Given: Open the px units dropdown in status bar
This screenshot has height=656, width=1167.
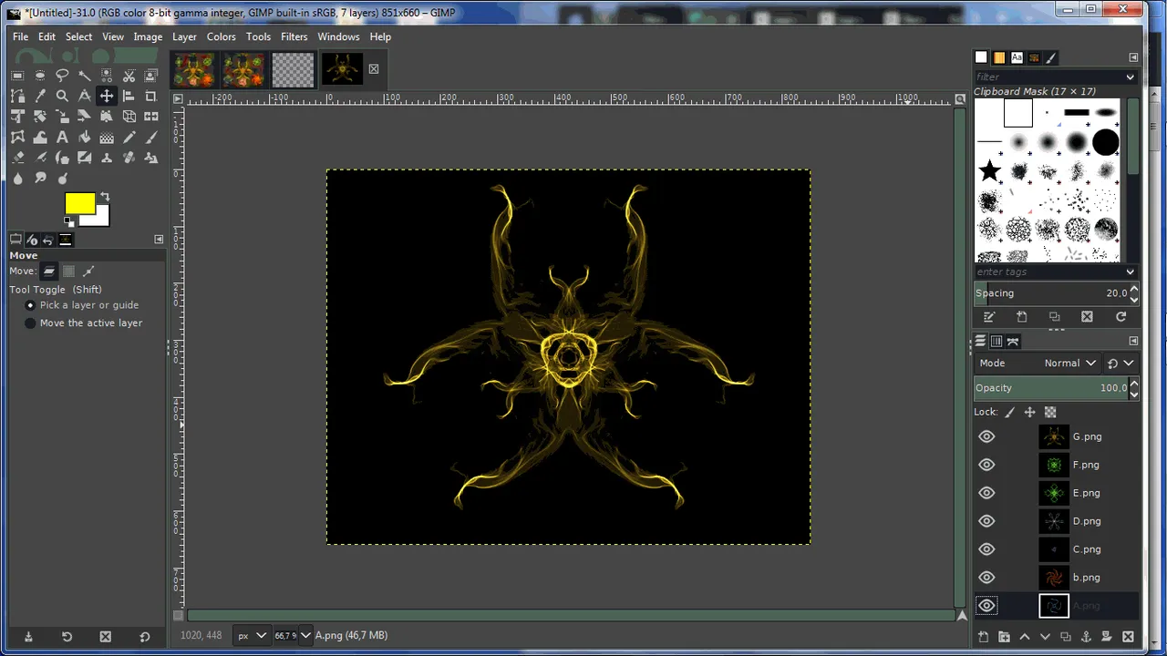Looking at the screenshot, I should (x=253, y=635).
